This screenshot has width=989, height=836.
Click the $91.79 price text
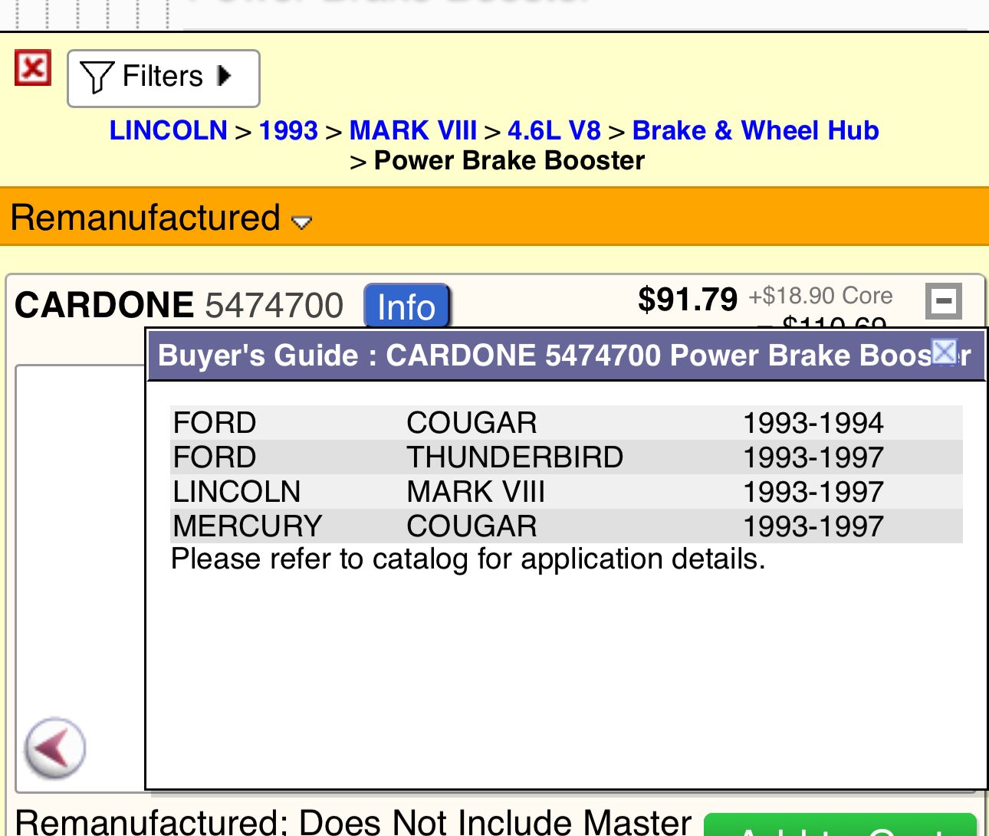[x=687, y=300]
